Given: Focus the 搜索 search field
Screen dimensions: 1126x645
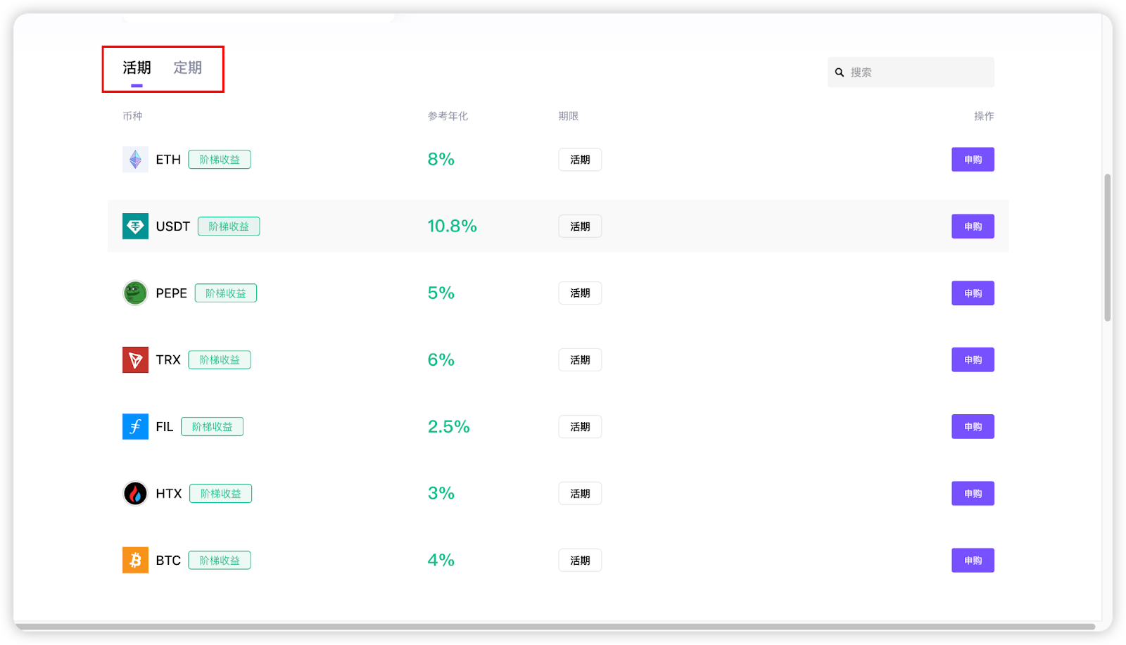Looking at the screenshot, I should [911, 72].
